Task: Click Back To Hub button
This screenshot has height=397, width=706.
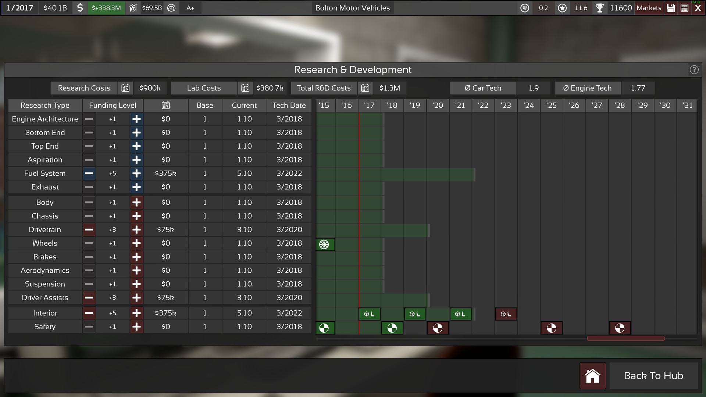Action: tap(653, 376)
